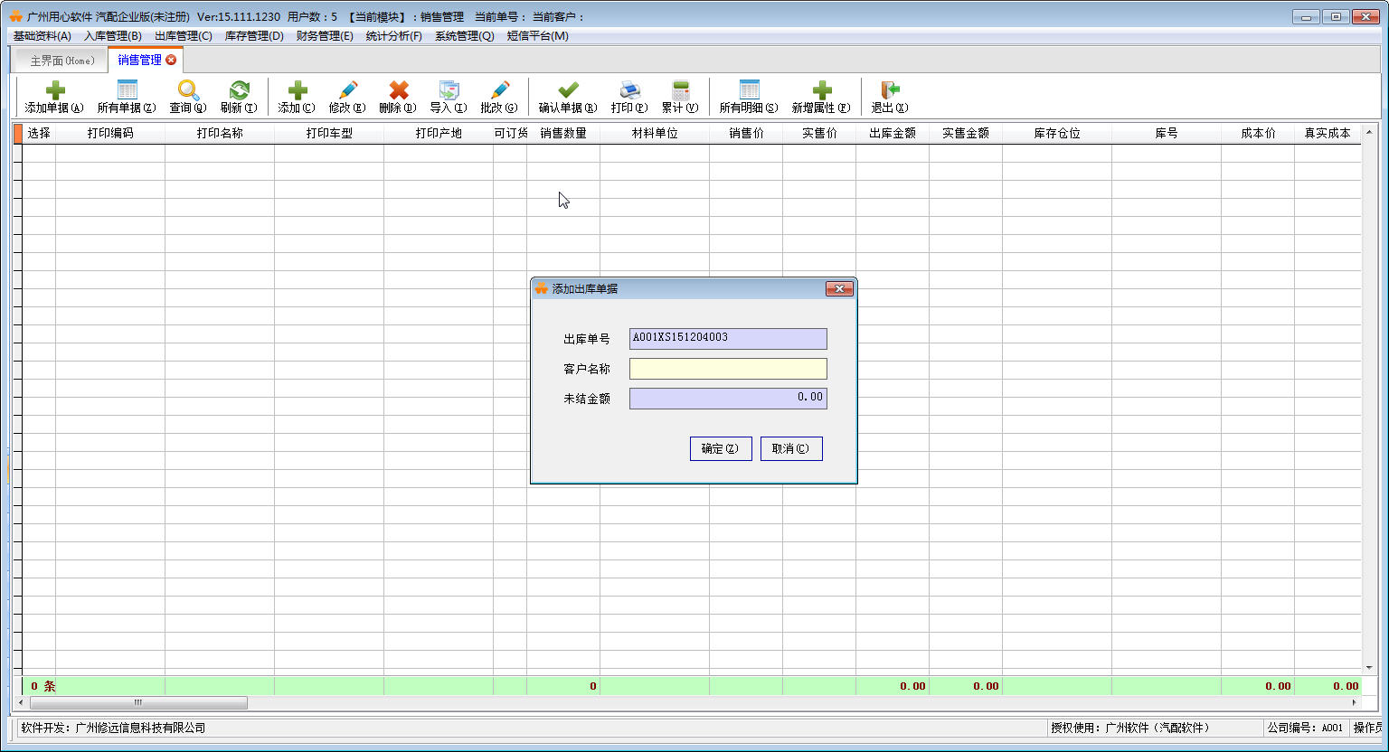Click the 实售价 column header
1389x752 pixels.
pyautogui.click(x=819, y=133)
